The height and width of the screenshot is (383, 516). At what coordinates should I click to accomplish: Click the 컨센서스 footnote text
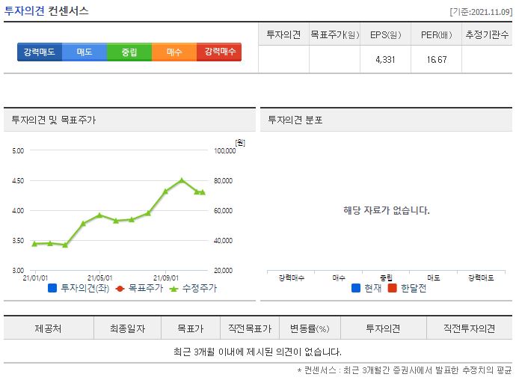tap(405, 370)
